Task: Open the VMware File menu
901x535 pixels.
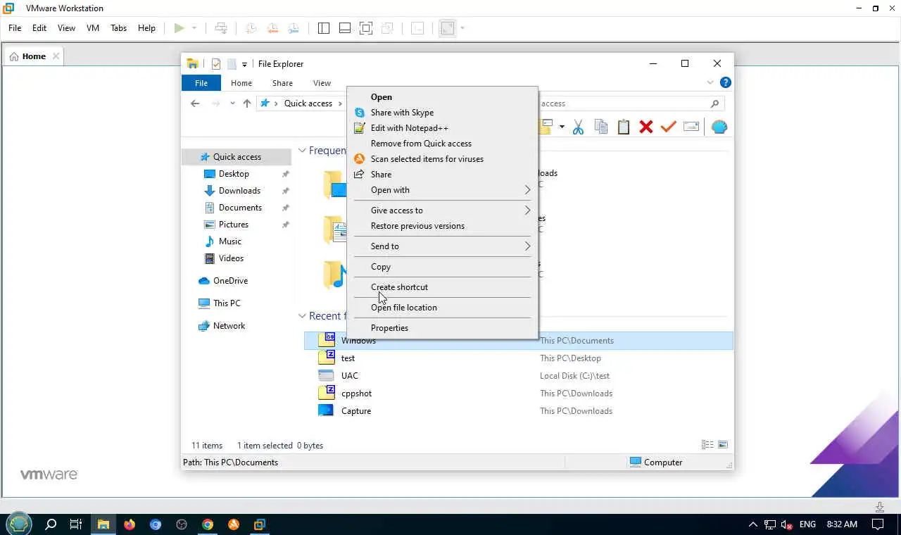Action: coord(15,28)
